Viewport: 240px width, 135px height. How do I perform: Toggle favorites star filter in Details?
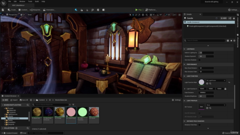coord(231,40)
